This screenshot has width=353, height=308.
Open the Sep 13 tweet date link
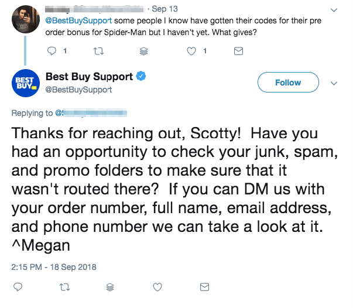click(x=161, y=9)
